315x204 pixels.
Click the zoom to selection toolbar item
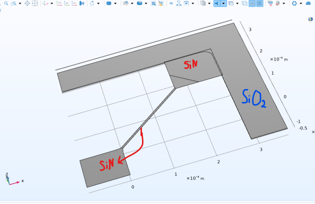click(27, 3)
